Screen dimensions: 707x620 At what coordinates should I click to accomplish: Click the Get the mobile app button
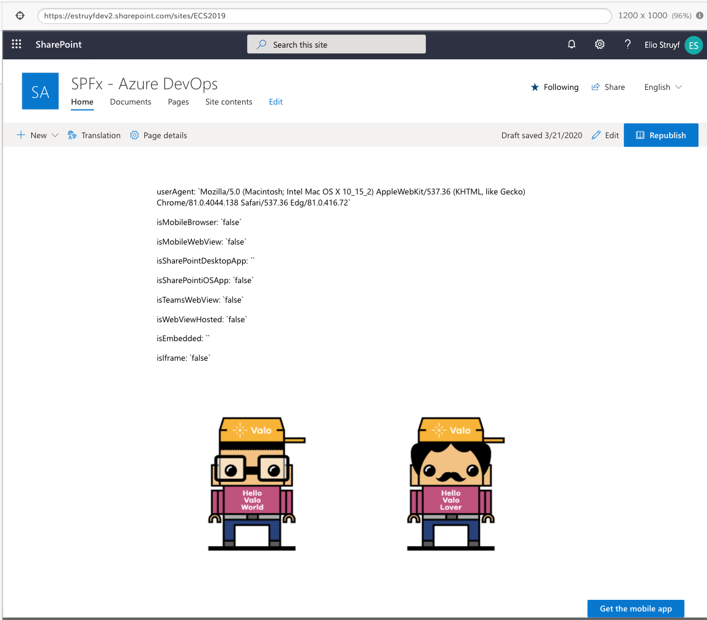coord(636,608)
